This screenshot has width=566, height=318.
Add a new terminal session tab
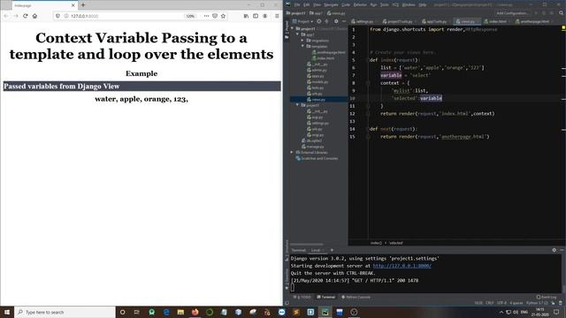(332, 250)
